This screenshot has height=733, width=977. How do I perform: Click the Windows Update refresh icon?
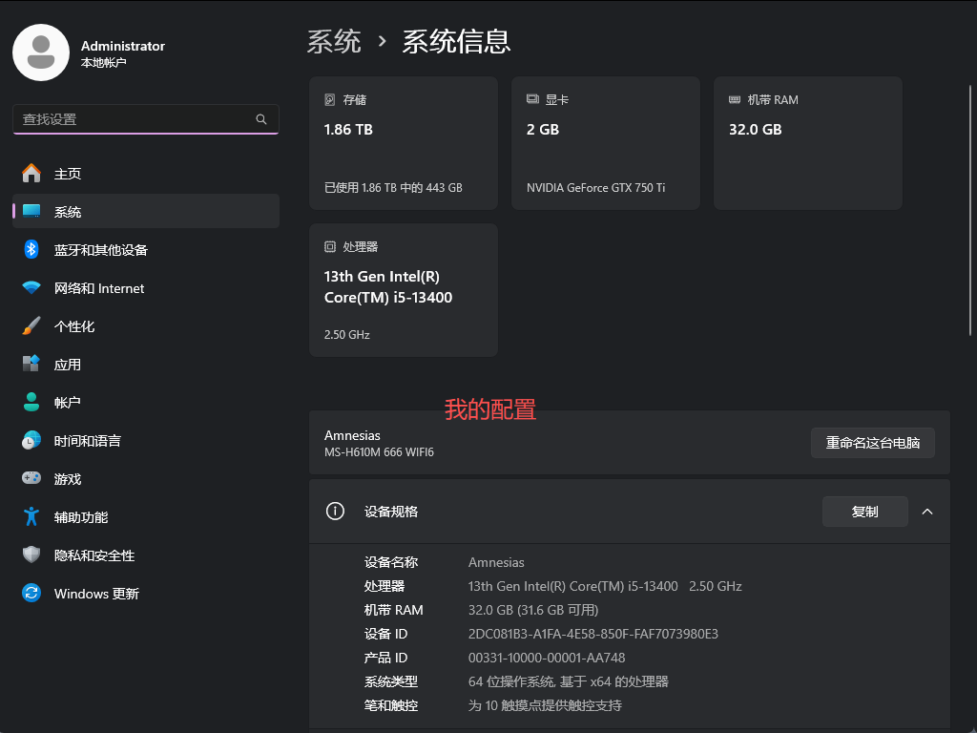[31, 594]
